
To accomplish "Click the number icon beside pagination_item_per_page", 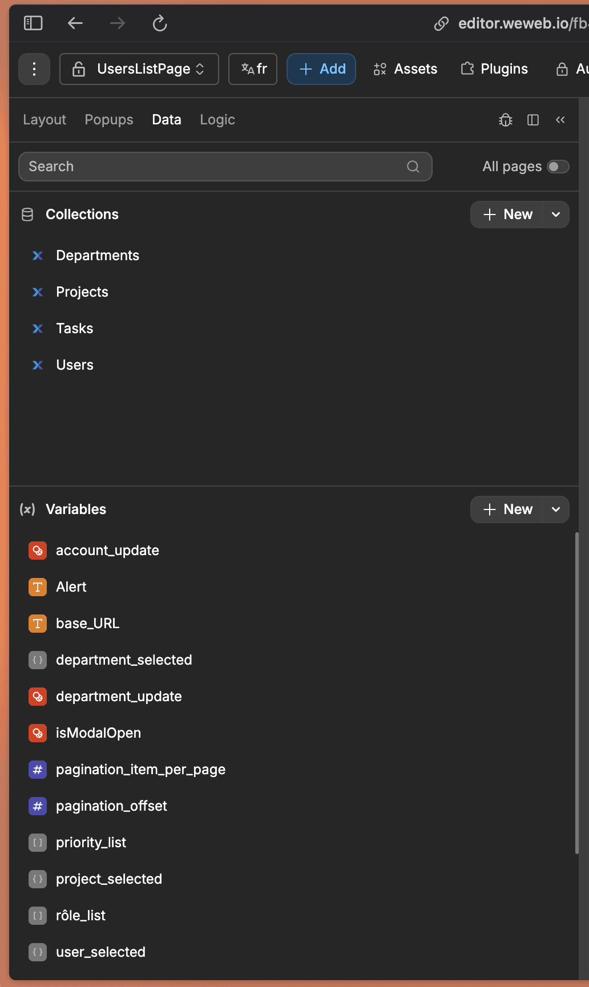I will pos(38,770).
